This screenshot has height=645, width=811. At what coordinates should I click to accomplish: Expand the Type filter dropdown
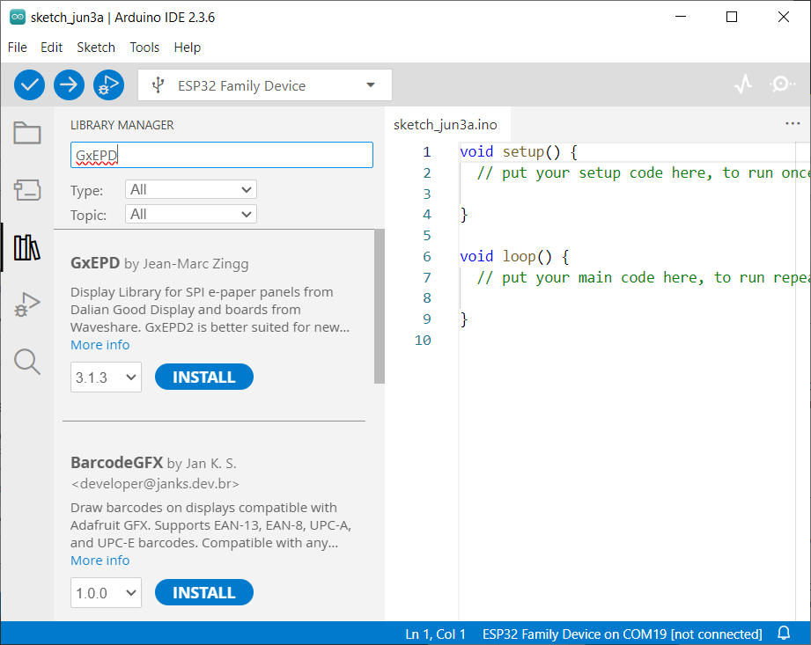[x=191, y=190]
